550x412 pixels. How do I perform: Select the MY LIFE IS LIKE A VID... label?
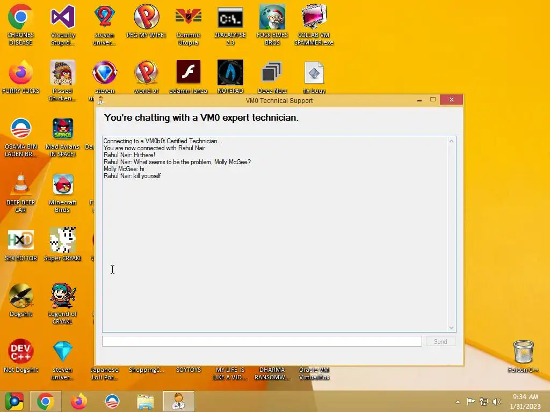tap(230, 373)
